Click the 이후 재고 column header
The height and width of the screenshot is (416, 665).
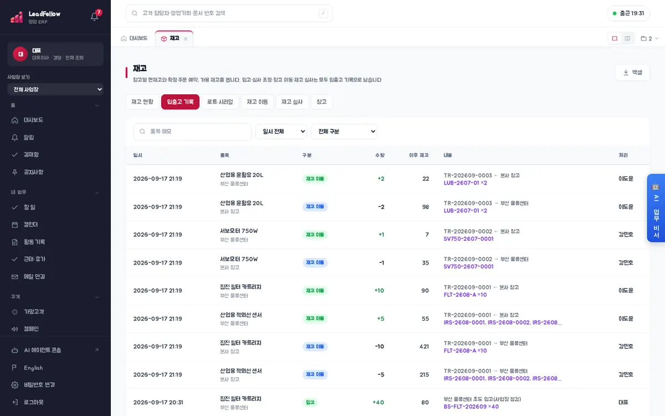419,155
